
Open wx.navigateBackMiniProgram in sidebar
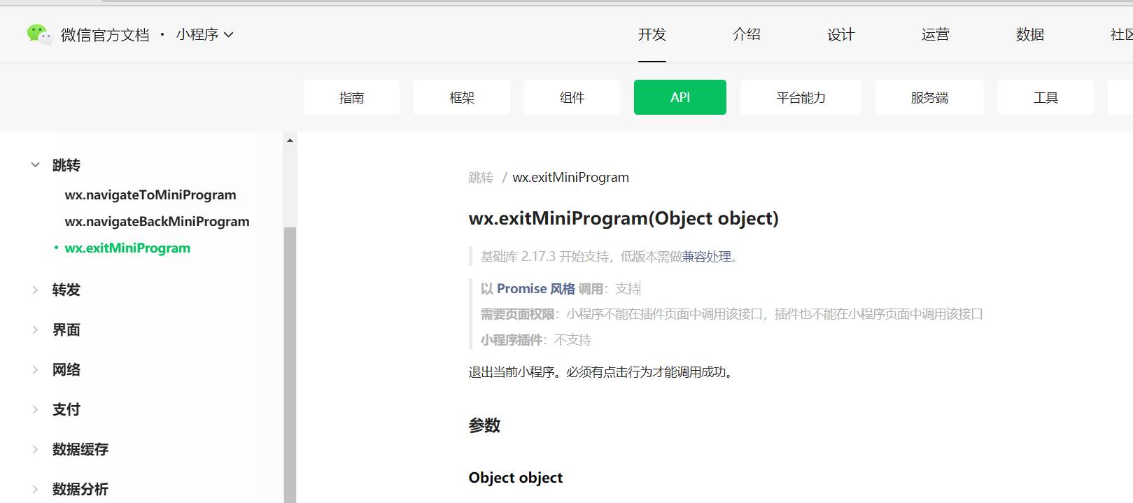click(157, 222)
